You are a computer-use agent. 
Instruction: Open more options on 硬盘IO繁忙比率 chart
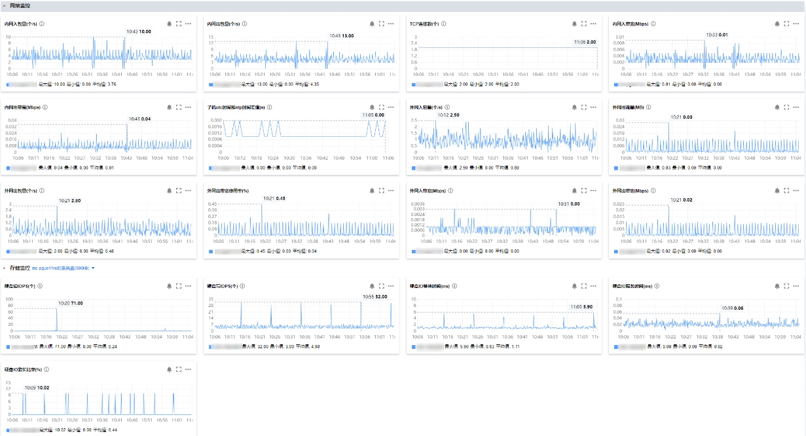click(189, 369)
